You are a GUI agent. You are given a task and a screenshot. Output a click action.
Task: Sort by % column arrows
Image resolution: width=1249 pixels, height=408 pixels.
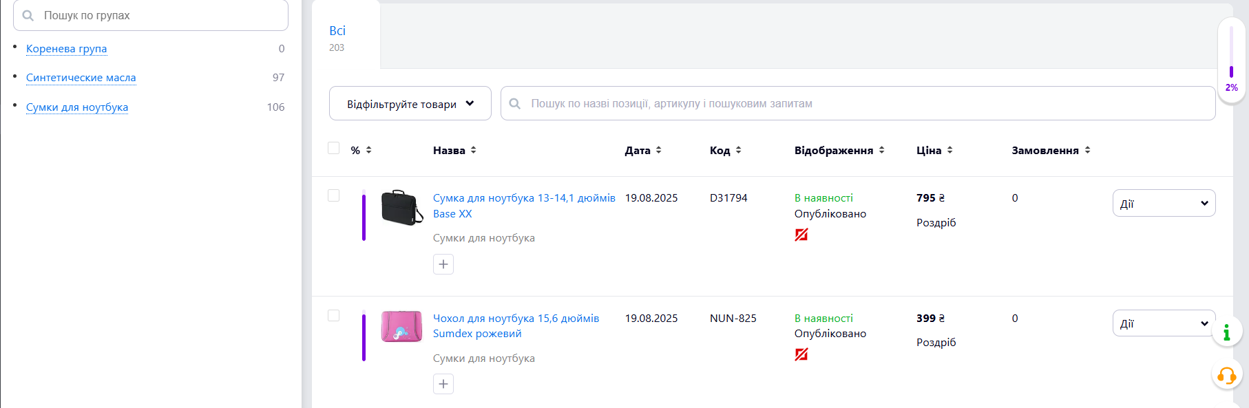click(369, 150)
